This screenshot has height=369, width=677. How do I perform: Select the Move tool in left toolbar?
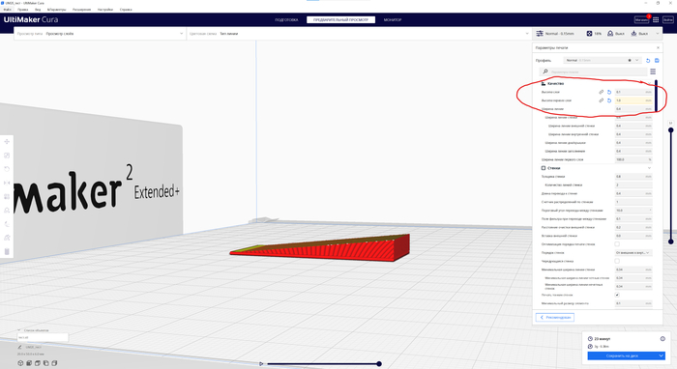click(7, 141)
